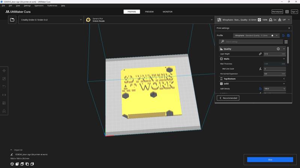
Task: Click the Infill Density value field
Action: 274,89
